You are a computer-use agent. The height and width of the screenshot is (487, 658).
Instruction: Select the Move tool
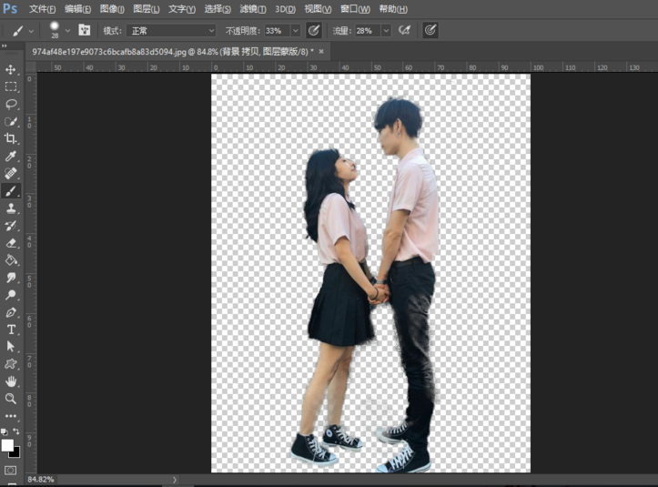[x=11, y=70]
